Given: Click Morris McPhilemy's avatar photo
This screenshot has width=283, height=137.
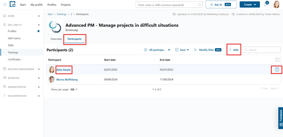Looking at the screenshot, I should click(x=51, y=79).
